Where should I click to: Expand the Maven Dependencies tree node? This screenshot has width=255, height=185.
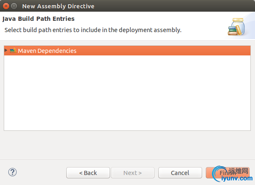click(6, 50)
